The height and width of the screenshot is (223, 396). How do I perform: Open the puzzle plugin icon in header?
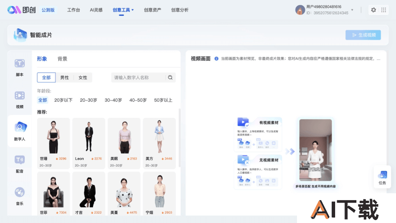373,10
